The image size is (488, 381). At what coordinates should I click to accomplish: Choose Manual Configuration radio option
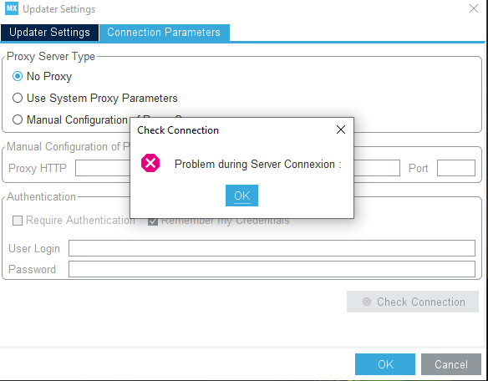tap(18, 119)
